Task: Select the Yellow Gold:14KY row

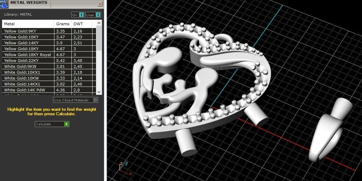Action: coord(49,43)
